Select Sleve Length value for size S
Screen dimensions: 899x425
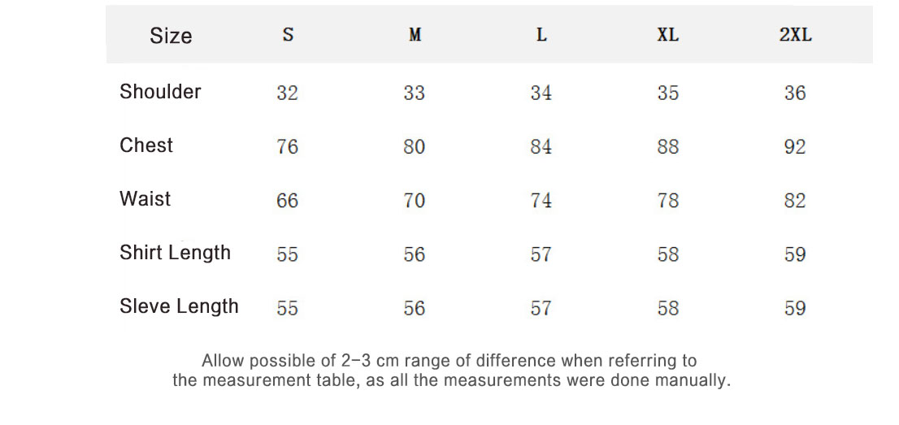tap(288, 308)
